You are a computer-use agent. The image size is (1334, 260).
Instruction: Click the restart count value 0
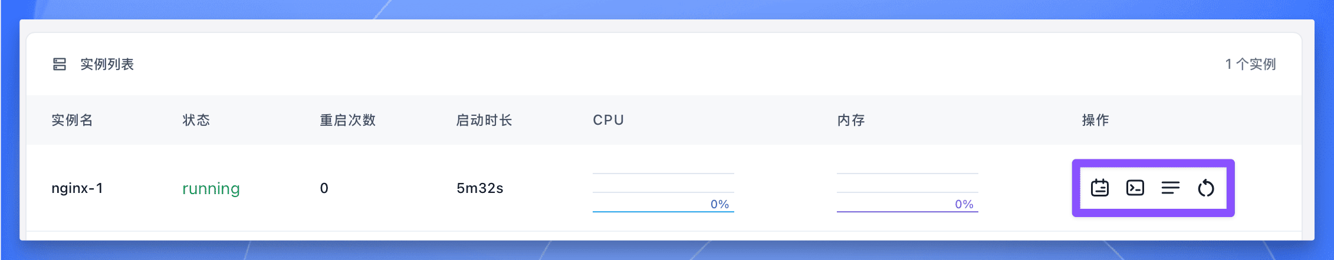(x=324, y=188)
